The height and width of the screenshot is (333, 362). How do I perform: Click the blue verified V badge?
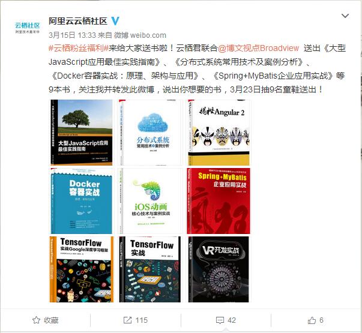click(x=115, y=21)
